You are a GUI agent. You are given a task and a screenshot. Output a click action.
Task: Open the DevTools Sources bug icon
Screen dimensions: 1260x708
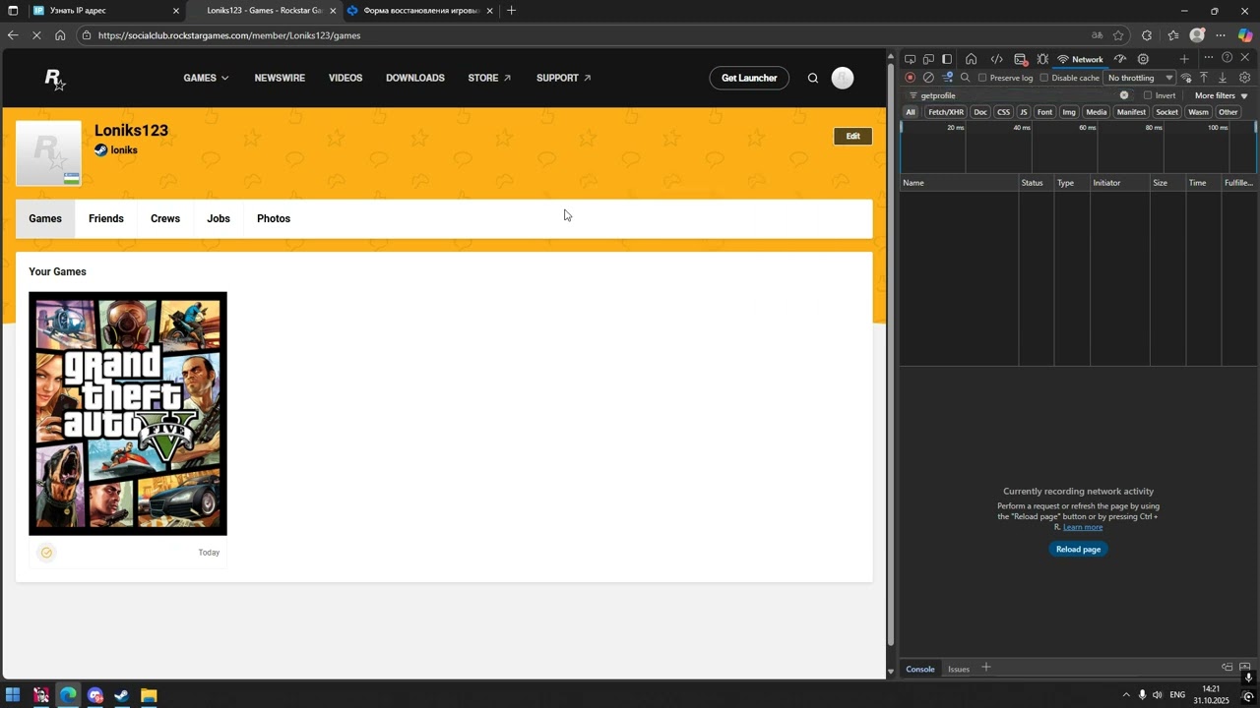click(x=1042, y=59)
